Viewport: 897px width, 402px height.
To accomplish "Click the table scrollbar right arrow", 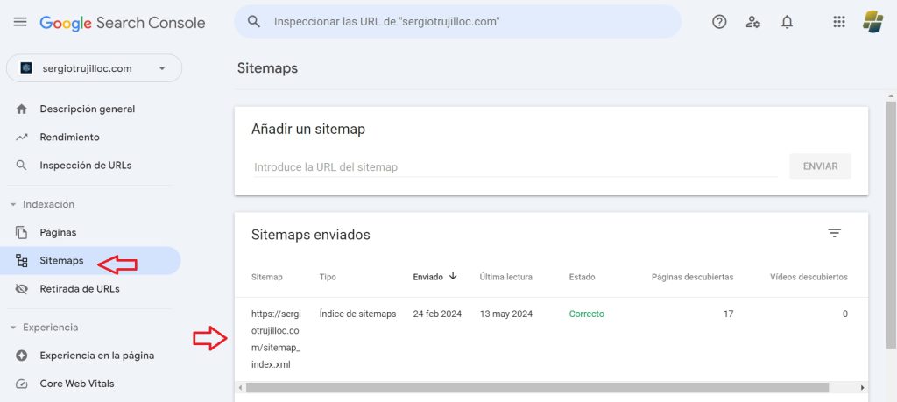I will pyautogui.click(x=863, y=388).
